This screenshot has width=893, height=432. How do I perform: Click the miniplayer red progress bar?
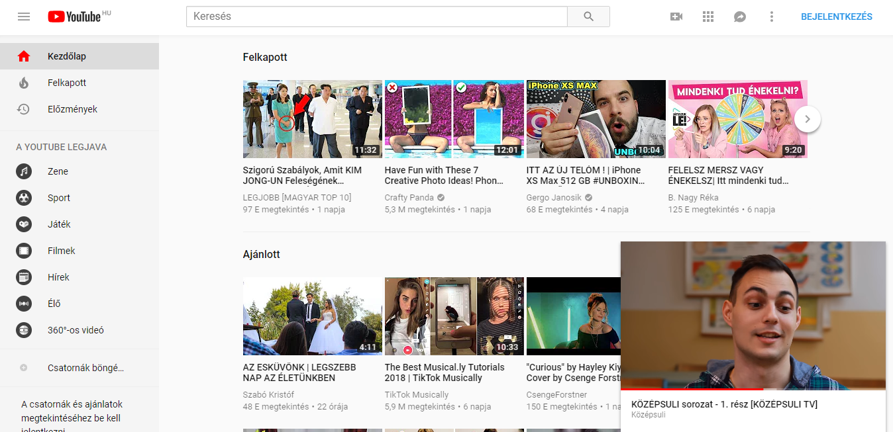tap(689, 389)
